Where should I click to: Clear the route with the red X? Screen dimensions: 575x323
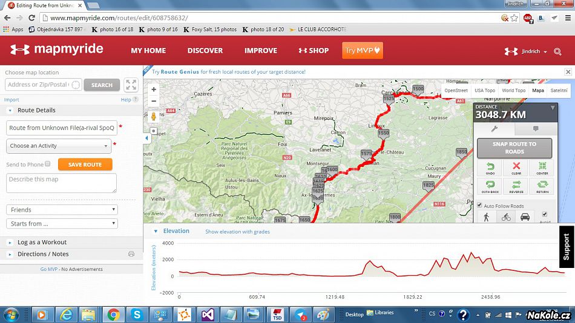(516, 168)
